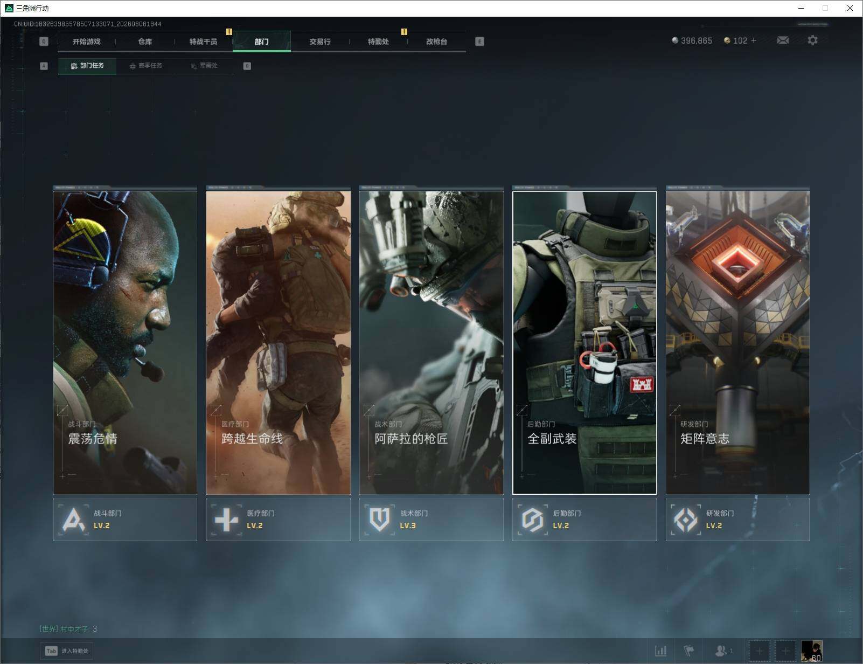Click the first empty squad slot plus
This screenshot has height=664, width=863.
click(760, 651)
